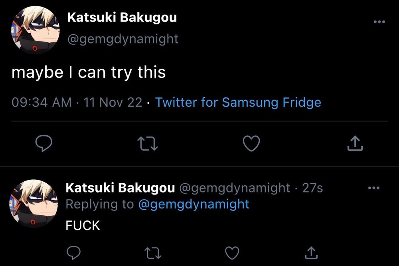Viewport: 399px width, 266px height.
Task: Open more options for the main tweet
Action: (x=379, y=22)
